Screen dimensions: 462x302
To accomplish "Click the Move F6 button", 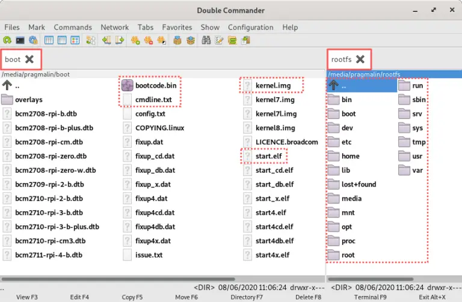I will 186,297.
